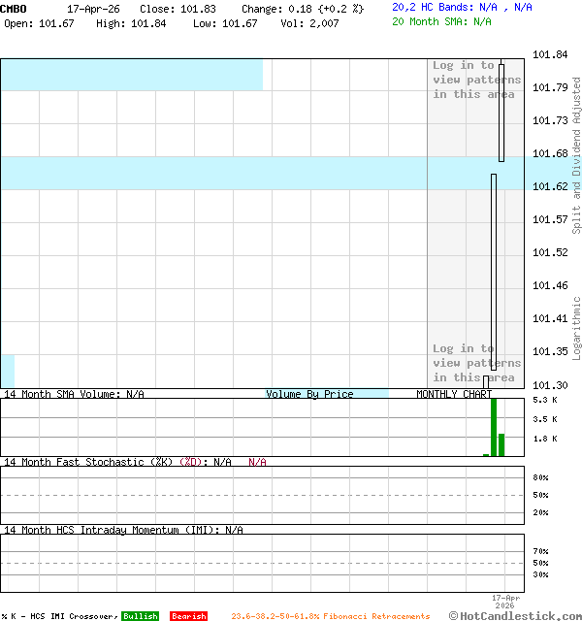Click the 'Logarithmic' scale label
The height and width of the screenshot is (621, 582).
tap(576, 320)
